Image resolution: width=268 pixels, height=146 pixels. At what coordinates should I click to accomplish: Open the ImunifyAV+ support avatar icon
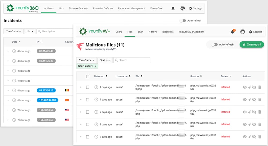[x=243, y=32]
